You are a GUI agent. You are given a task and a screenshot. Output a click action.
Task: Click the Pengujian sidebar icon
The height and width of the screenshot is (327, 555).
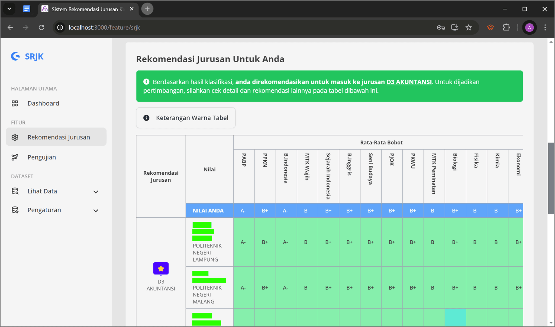[15, 157]
